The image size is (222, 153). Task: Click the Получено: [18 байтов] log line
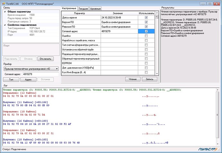click(x=25, y=140)
